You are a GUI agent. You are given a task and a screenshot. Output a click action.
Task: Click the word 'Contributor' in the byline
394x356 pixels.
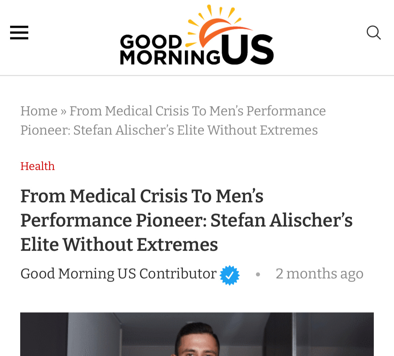click(177, 274)
